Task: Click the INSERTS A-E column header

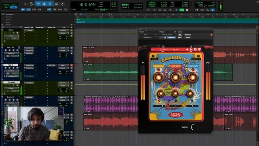Action: pyautogui.click(x=29, y=27)
